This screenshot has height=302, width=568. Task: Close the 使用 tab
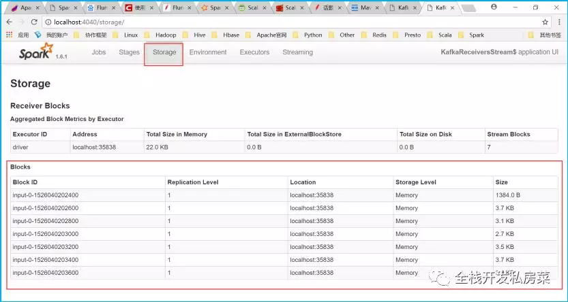(x=151, y=7)
